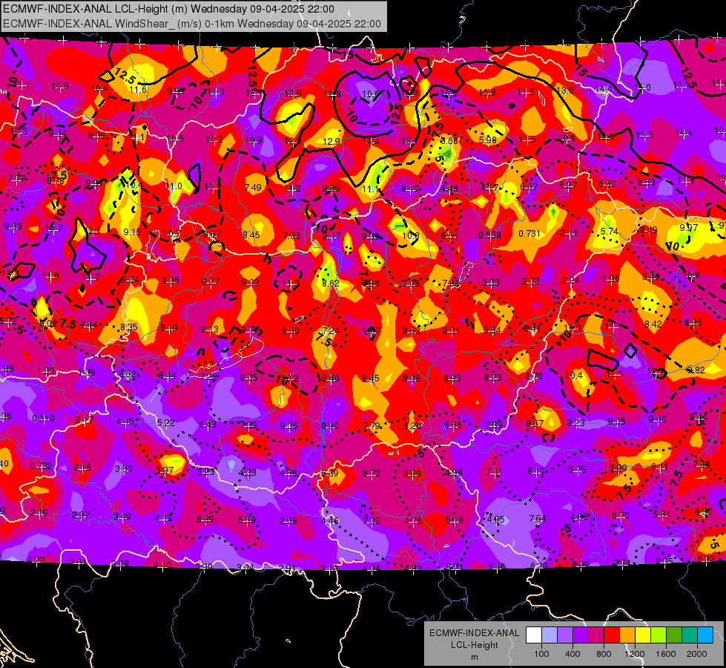Click the grid value 8.42

(x=653, y=324)
